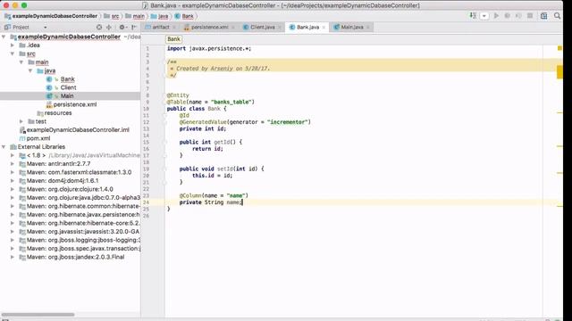Collapse the exampleDynamicDabaseController project root
The height and width of the screenshot is (321, 572).
pyautogui.click(x=4, y=37)
